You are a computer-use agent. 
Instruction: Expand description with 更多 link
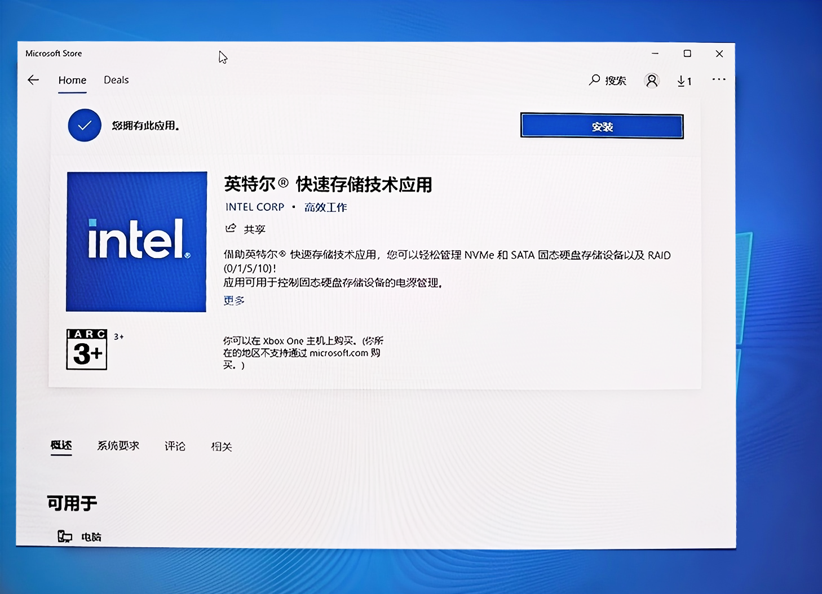pyautogui.click(x=234, y=300)
